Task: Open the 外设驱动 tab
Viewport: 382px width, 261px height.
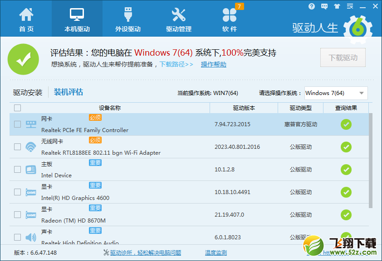Action: tap(128, 20)
